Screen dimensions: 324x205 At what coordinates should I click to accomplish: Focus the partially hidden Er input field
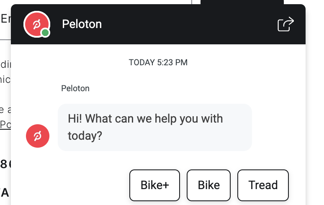coord(5,20)
